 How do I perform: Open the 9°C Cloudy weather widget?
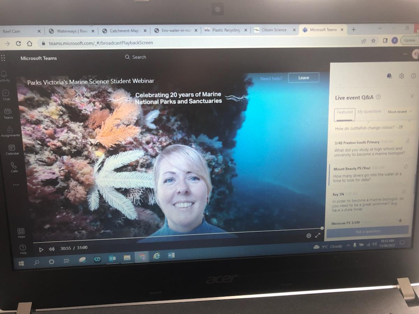tap(328, 247)
